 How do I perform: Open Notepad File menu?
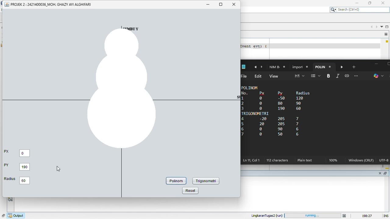[x=244, y=76]
